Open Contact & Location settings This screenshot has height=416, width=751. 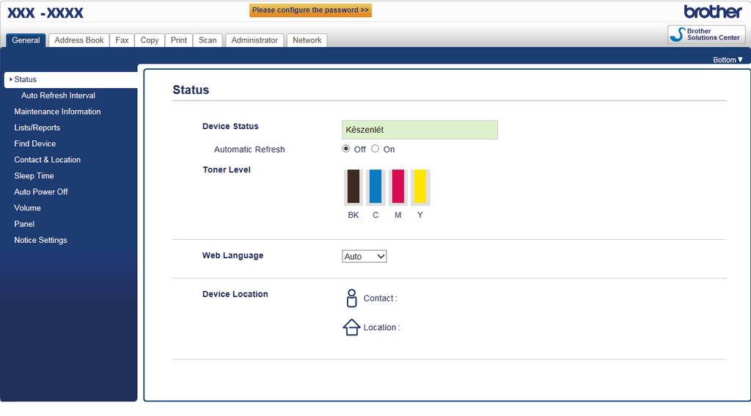tap(48, 160)
